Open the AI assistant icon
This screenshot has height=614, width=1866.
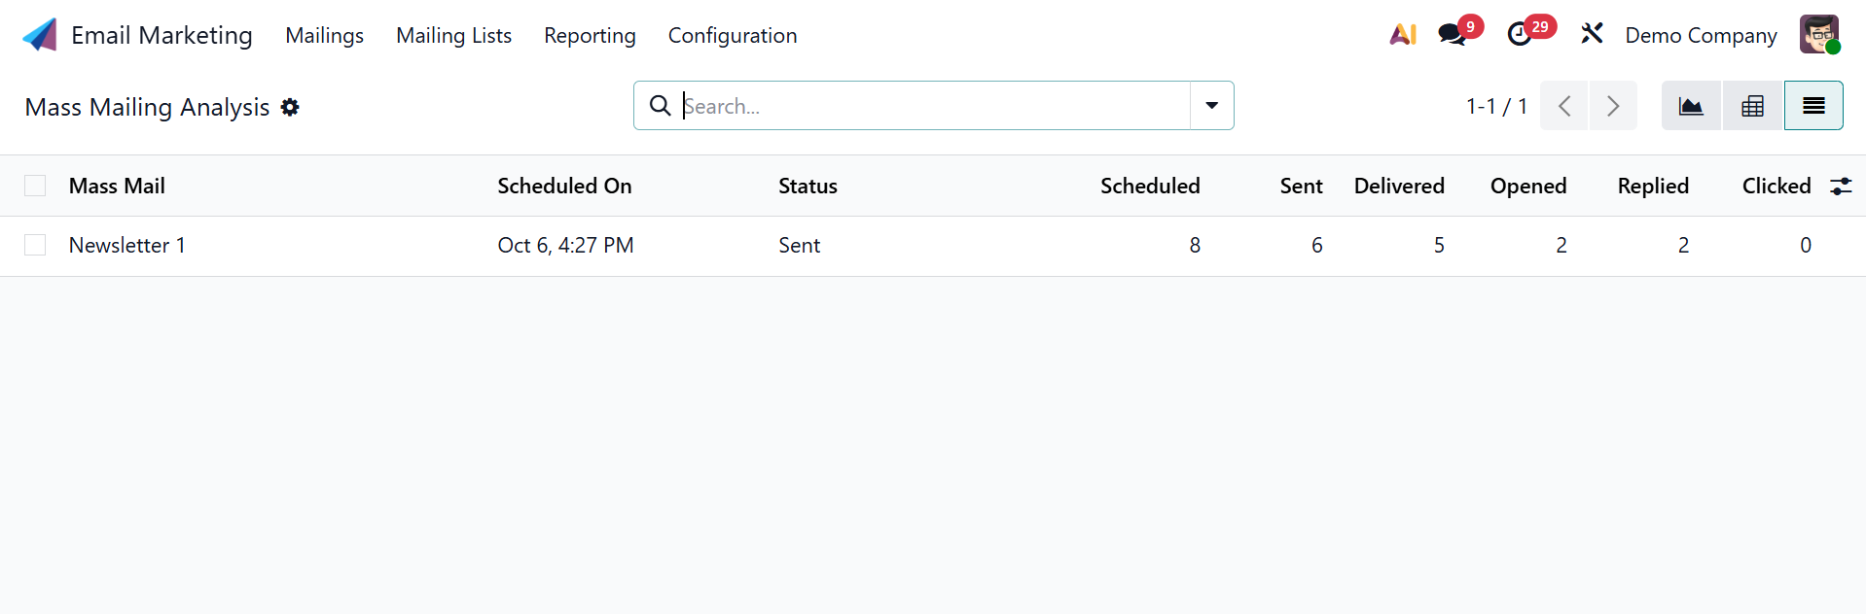click(1402, 35)
